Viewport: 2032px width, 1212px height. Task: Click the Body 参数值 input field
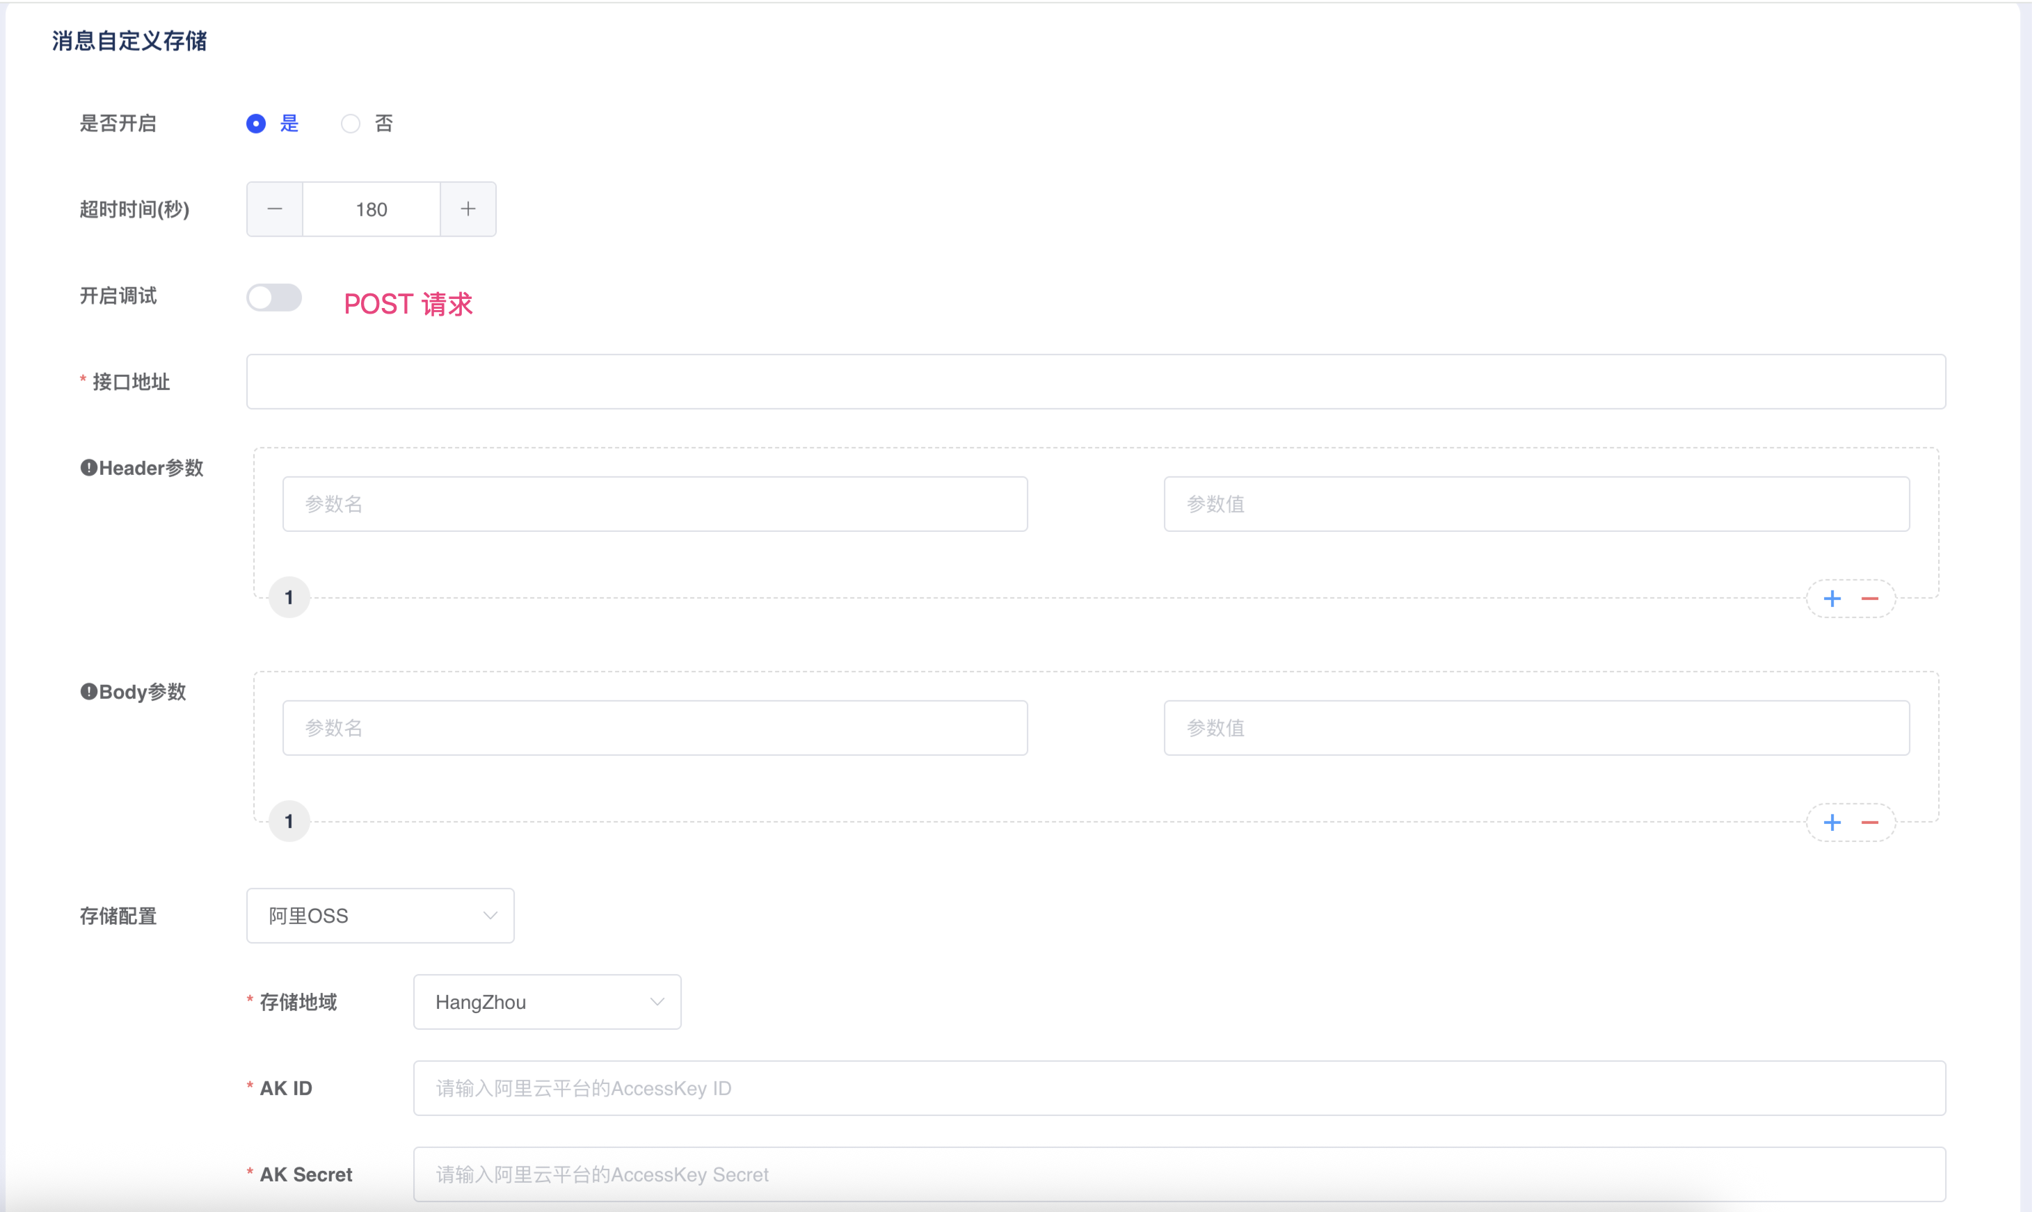tap(1536, 728)
